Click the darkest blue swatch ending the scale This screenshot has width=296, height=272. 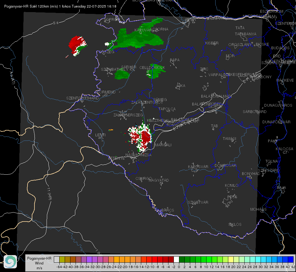coord(291,259)
